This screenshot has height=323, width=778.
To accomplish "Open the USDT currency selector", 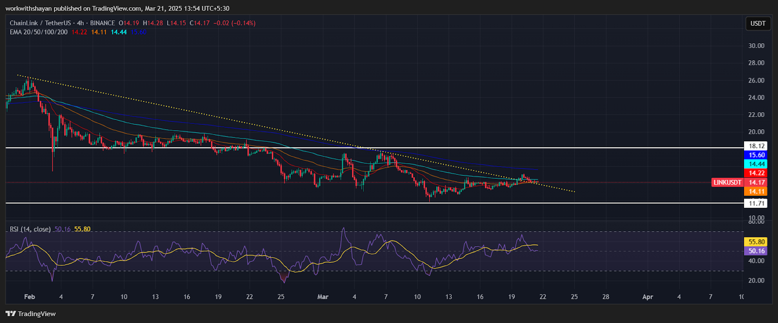I will click(x=758, y=23).
